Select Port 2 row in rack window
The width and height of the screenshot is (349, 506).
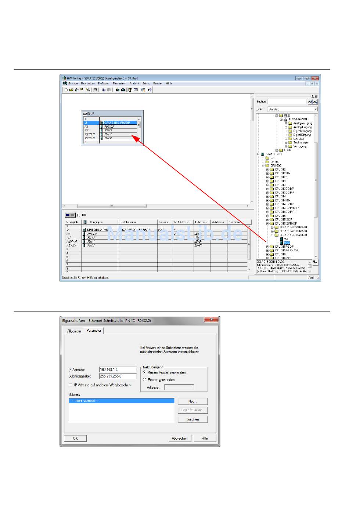[x=110, y=138]
